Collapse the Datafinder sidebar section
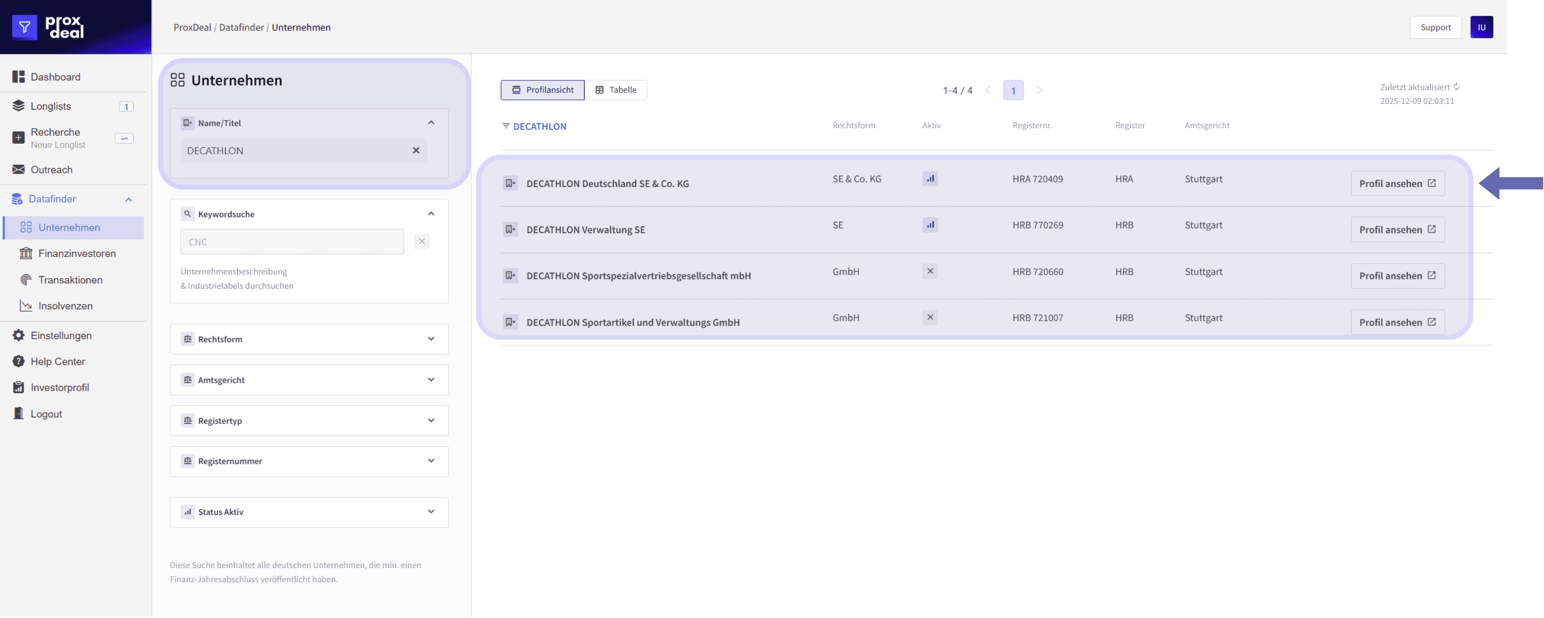This screenshot has height=618, width=1544. [x=128, y=199]
